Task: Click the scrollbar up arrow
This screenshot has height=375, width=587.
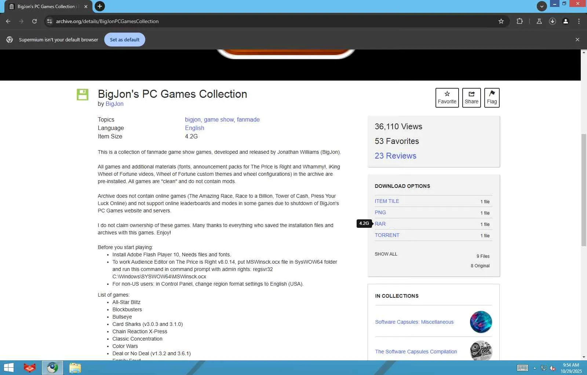Action: point(584,52)
